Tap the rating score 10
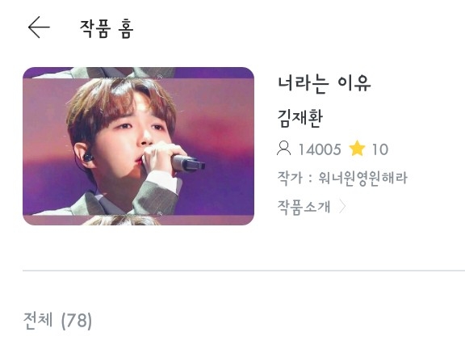465x349 pixels. pyautogui.click(x=380, y=149)
